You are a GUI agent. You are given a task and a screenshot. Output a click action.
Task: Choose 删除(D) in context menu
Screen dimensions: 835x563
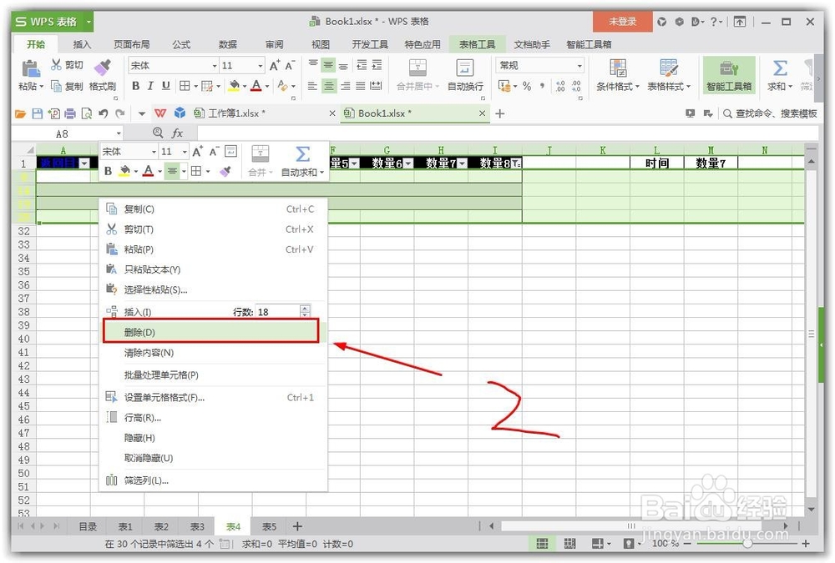tap(211, 332)
